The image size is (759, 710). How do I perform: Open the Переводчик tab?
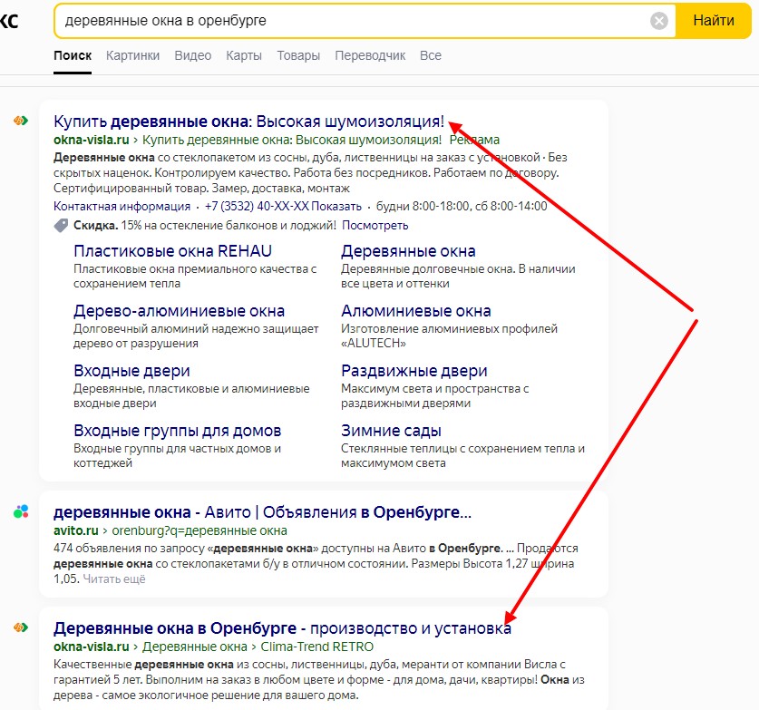tap(370, 55)
